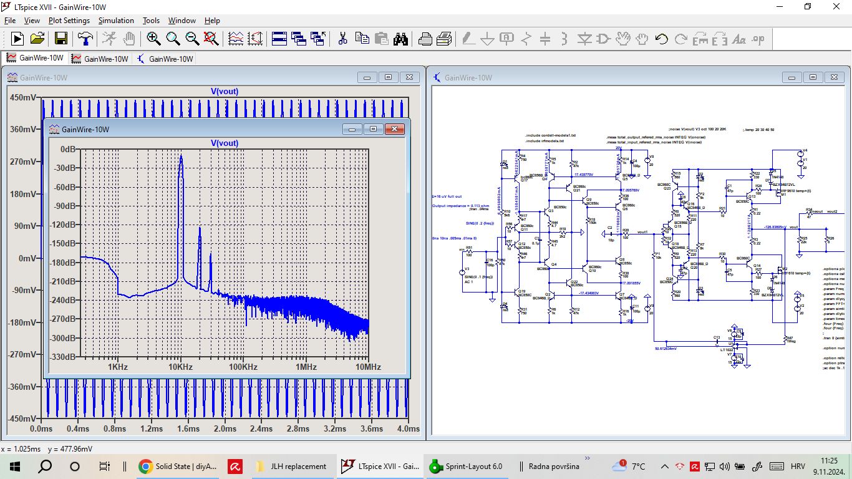This screenshot has width=852, height=479.
Task: Open the Tools menu
Action: point(152,21)
